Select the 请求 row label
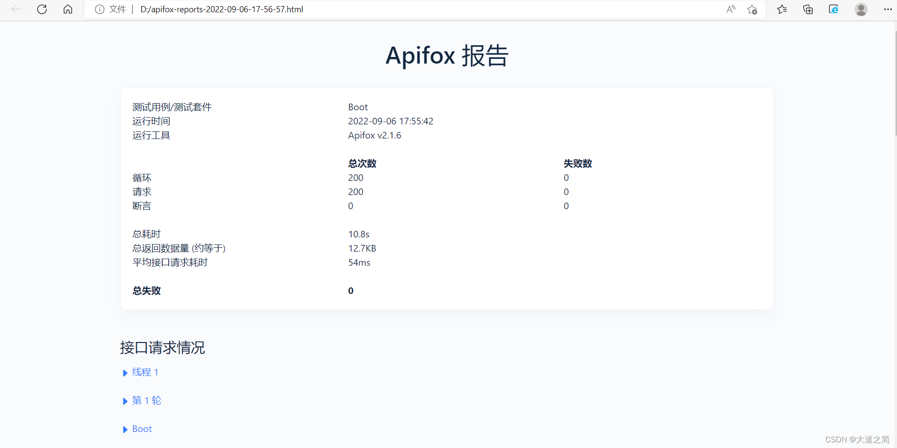Viewport: 897px width, 448px height. [x=142, y=192]
